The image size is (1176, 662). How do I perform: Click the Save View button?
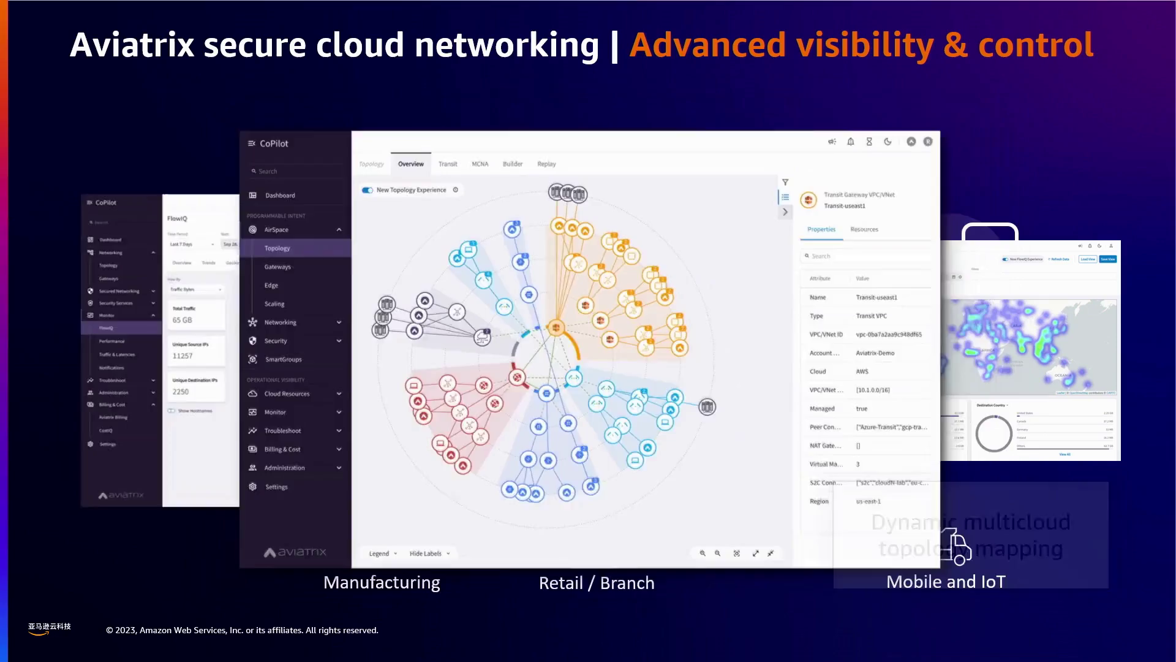[1107, 259]
